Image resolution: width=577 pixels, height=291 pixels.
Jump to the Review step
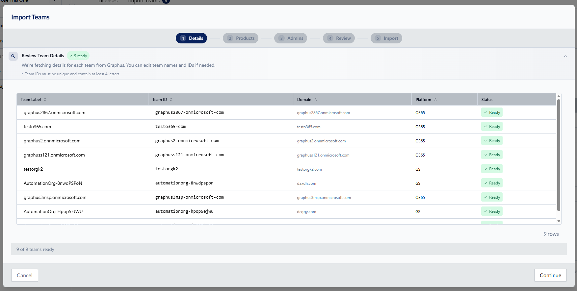[x=339, y=38]
